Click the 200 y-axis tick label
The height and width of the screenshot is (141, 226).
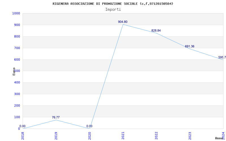17,105
